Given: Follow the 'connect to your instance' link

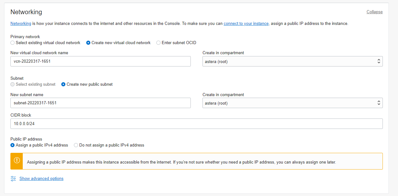Looking at the screenshot, I should click(x=246, y=24).
